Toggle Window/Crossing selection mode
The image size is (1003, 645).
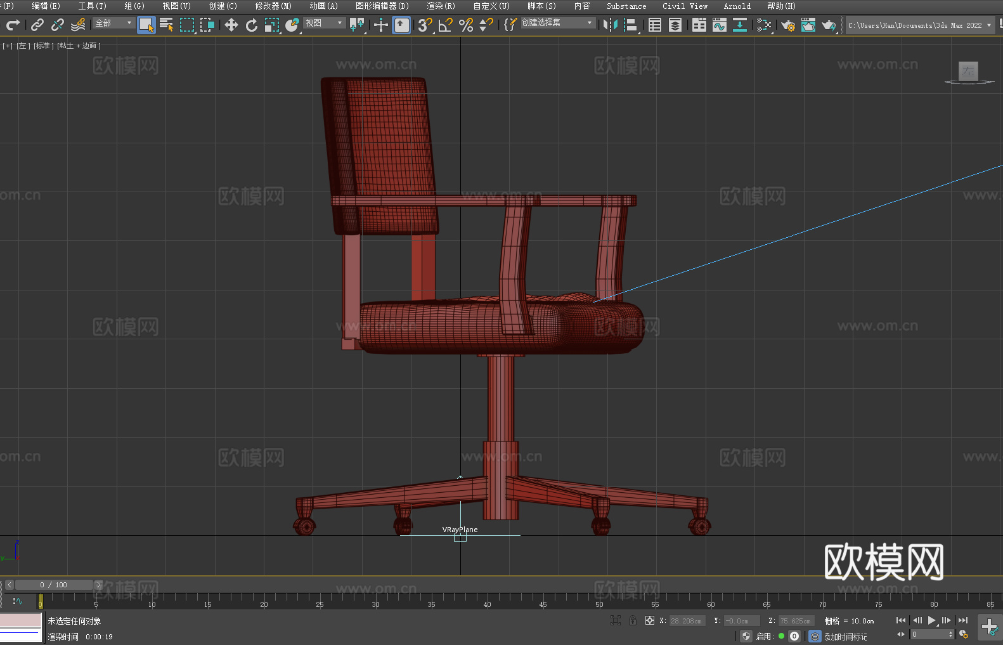point(207,25)
